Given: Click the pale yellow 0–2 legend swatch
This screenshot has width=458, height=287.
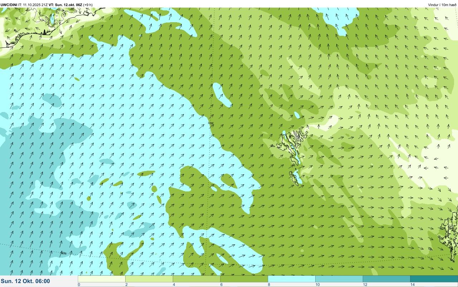Looking at the screenshot, I should pyautogui.click(x=102, y=279).
